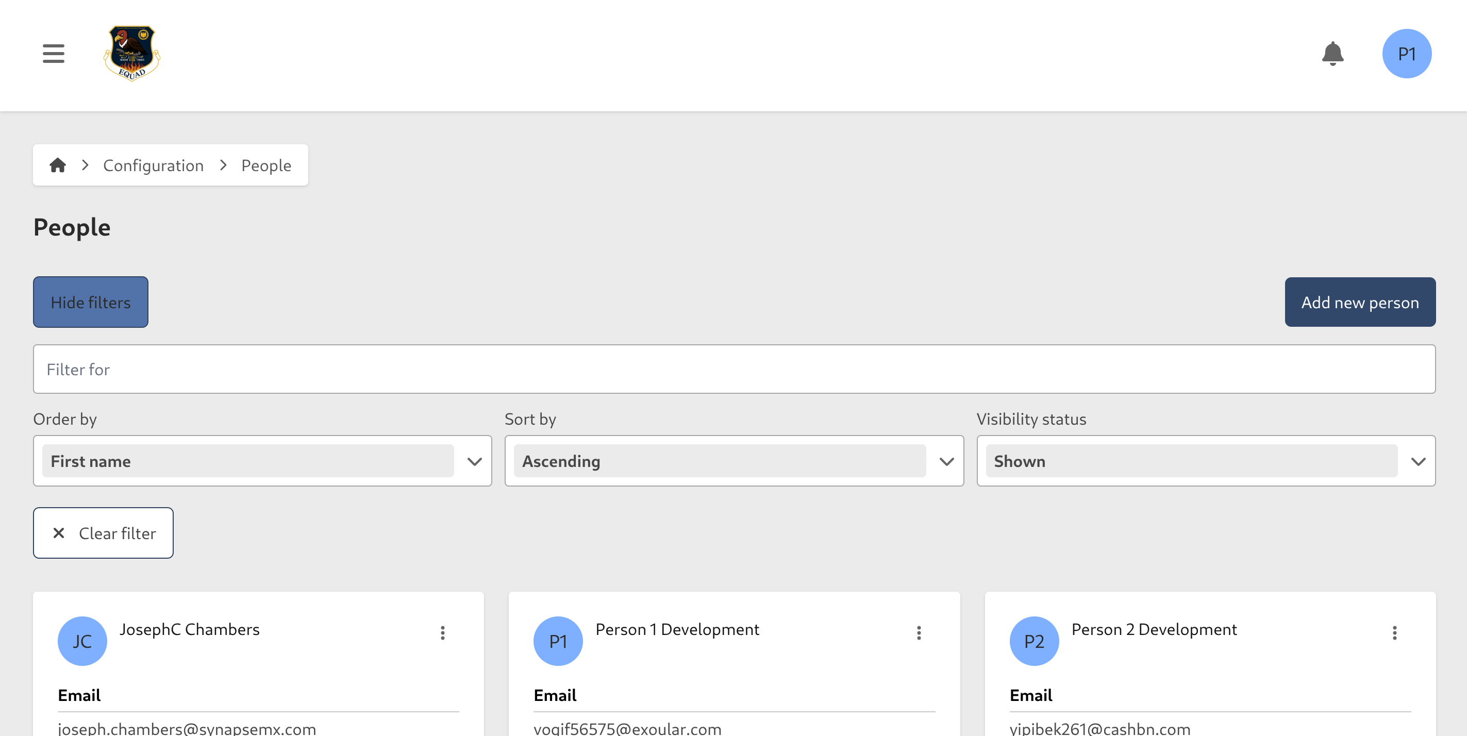Screen dimensions: 1467x736
Task: Open the Visibility status dropdown chevron
Action: tap(1419, 461)
